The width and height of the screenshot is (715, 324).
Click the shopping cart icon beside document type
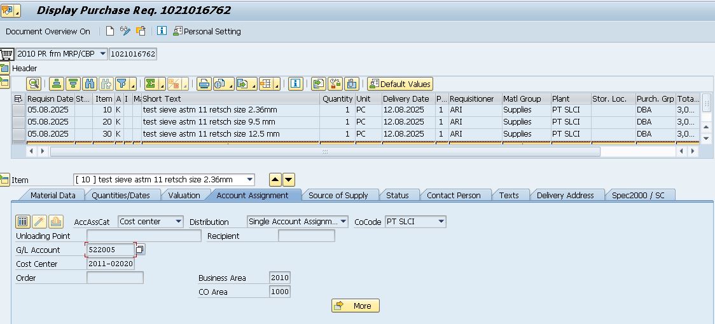[6, 54]
